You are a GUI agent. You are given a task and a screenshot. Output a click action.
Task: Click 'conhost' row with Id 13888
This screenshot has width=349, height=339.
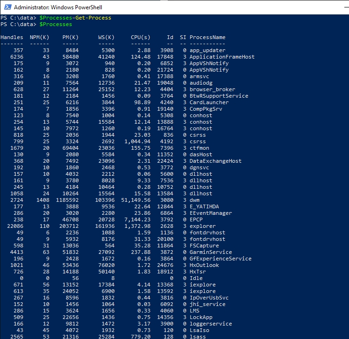click(106, 122)
